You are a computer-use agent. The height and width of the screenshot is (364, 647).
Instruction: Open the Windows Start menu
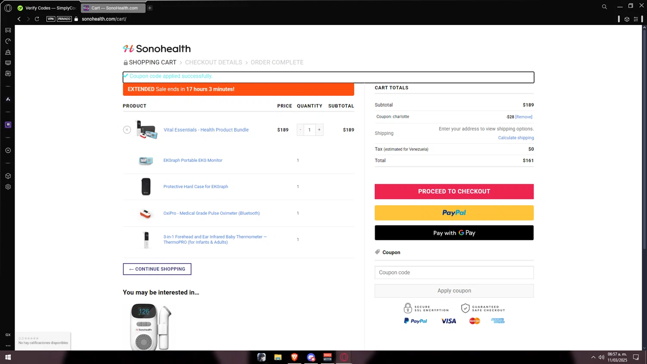coord(8,357)
